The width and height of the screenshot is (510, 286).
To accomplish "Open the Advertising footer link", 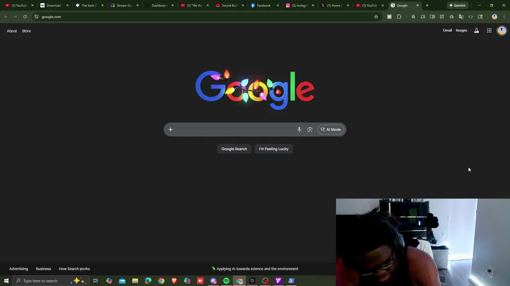I will click(x=19, y=269).
